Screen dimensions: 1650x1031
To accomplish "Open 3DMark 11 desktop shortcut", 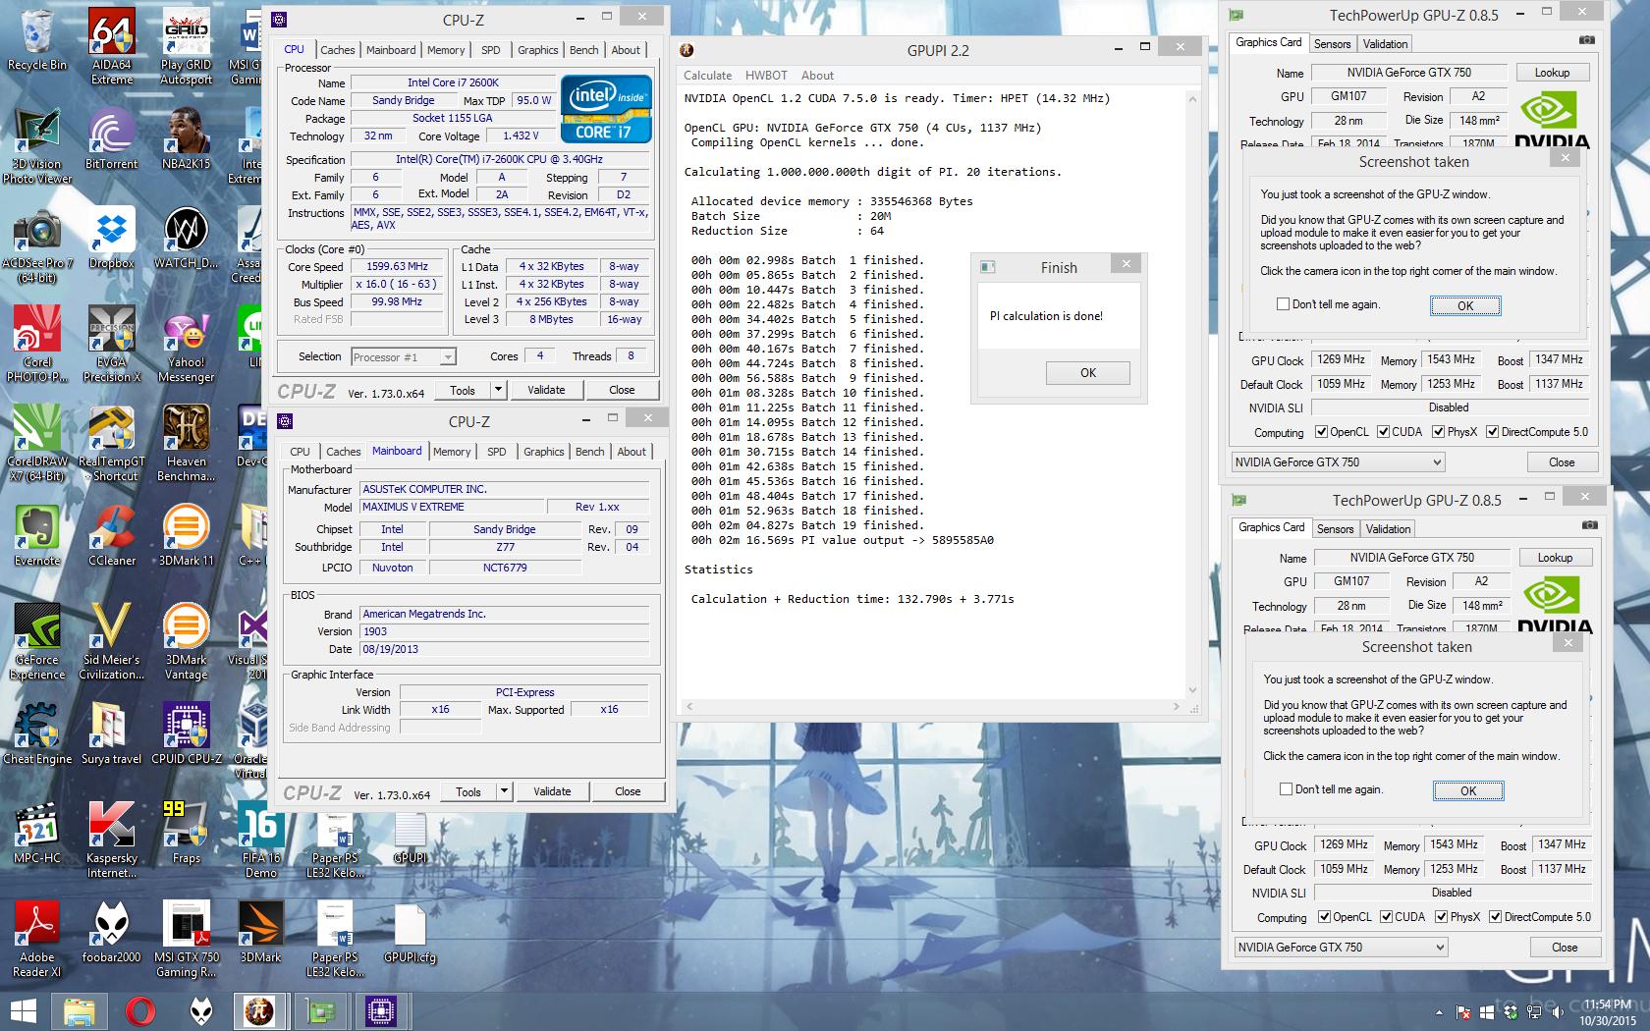I will pyautogui.click(x=186, y=535).
